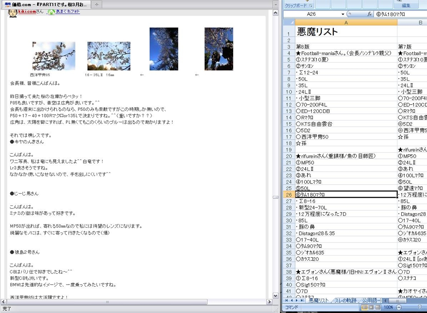Jump to first sheet tab arrow
Viewport: 427px width, 313px height.
[x=287, y=300]
